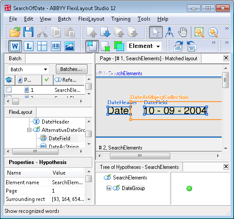The width and height of the screenshot is (234, 219).
Task: Open the Batch combo box
Action: click(29, 69)
